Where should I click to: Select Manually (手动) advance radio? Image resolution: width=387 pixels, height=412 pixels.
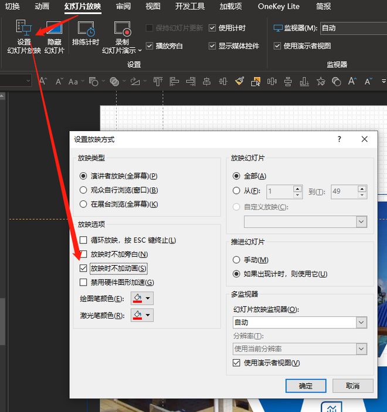236,260
